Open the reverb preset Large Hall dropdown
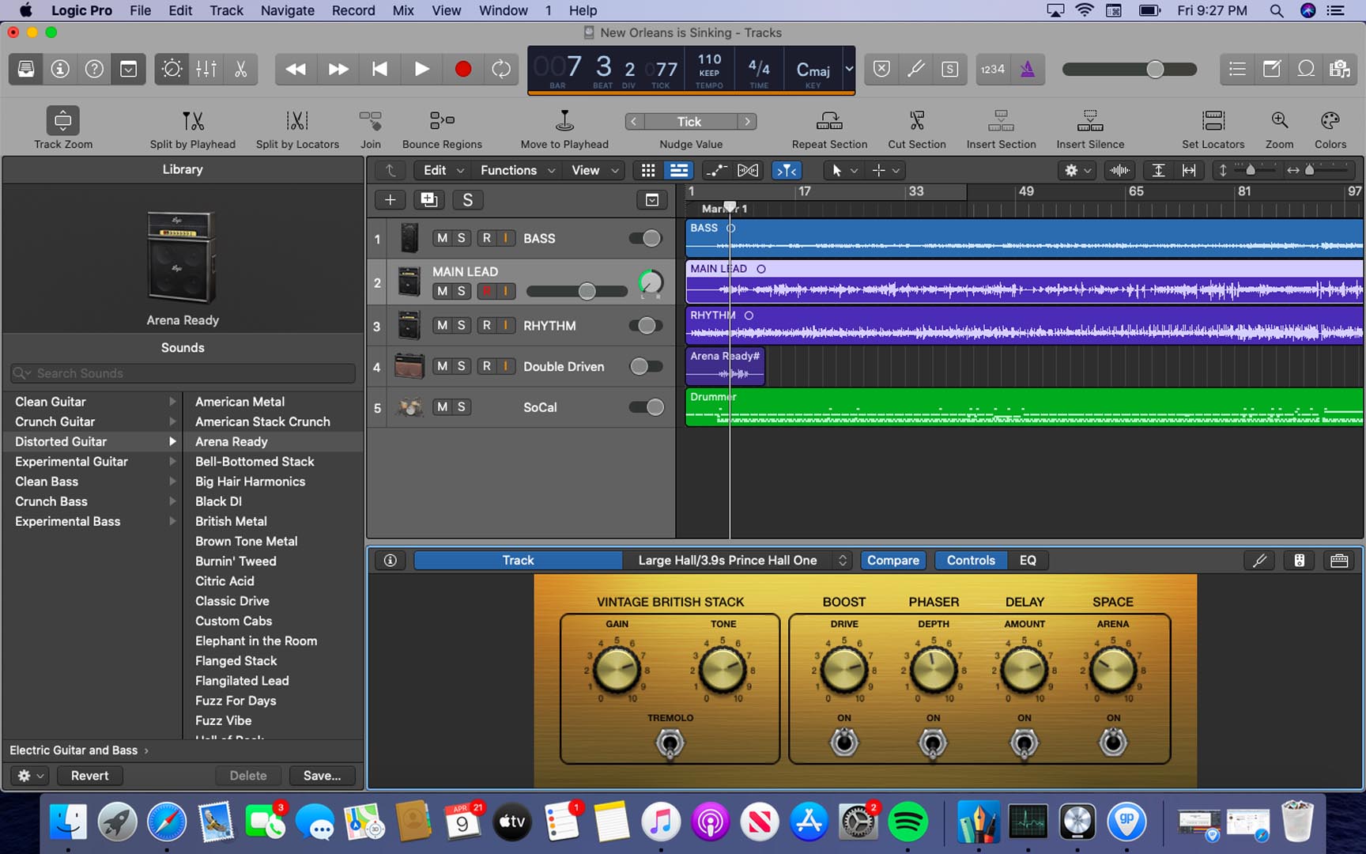Screen dimensions: 1366x854 coord(738,560)
